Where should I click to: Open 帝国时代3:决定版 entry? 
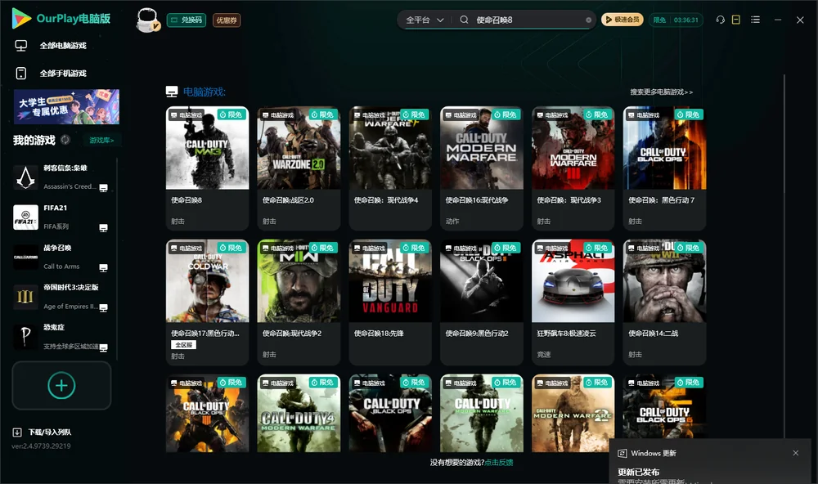(60, 297)
